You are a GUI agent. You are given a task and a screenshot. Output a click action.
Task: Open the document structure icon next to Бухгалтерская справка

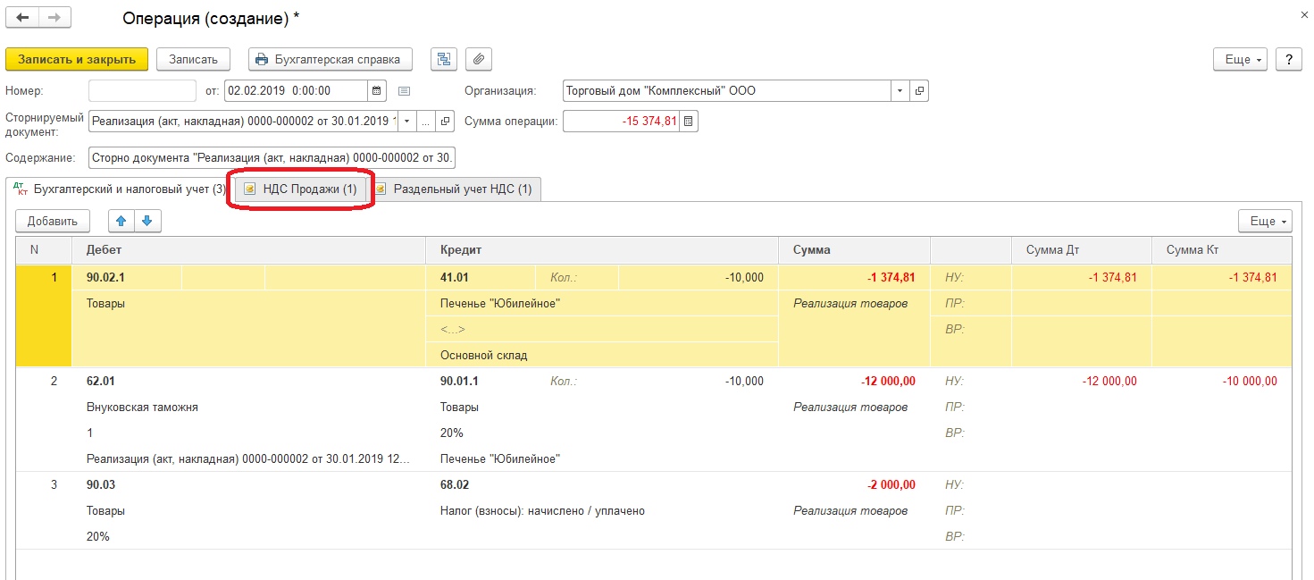coord(444,59)
